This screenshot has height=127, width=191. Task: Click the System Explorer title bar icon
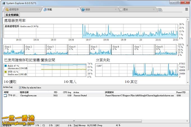(3, 3)
